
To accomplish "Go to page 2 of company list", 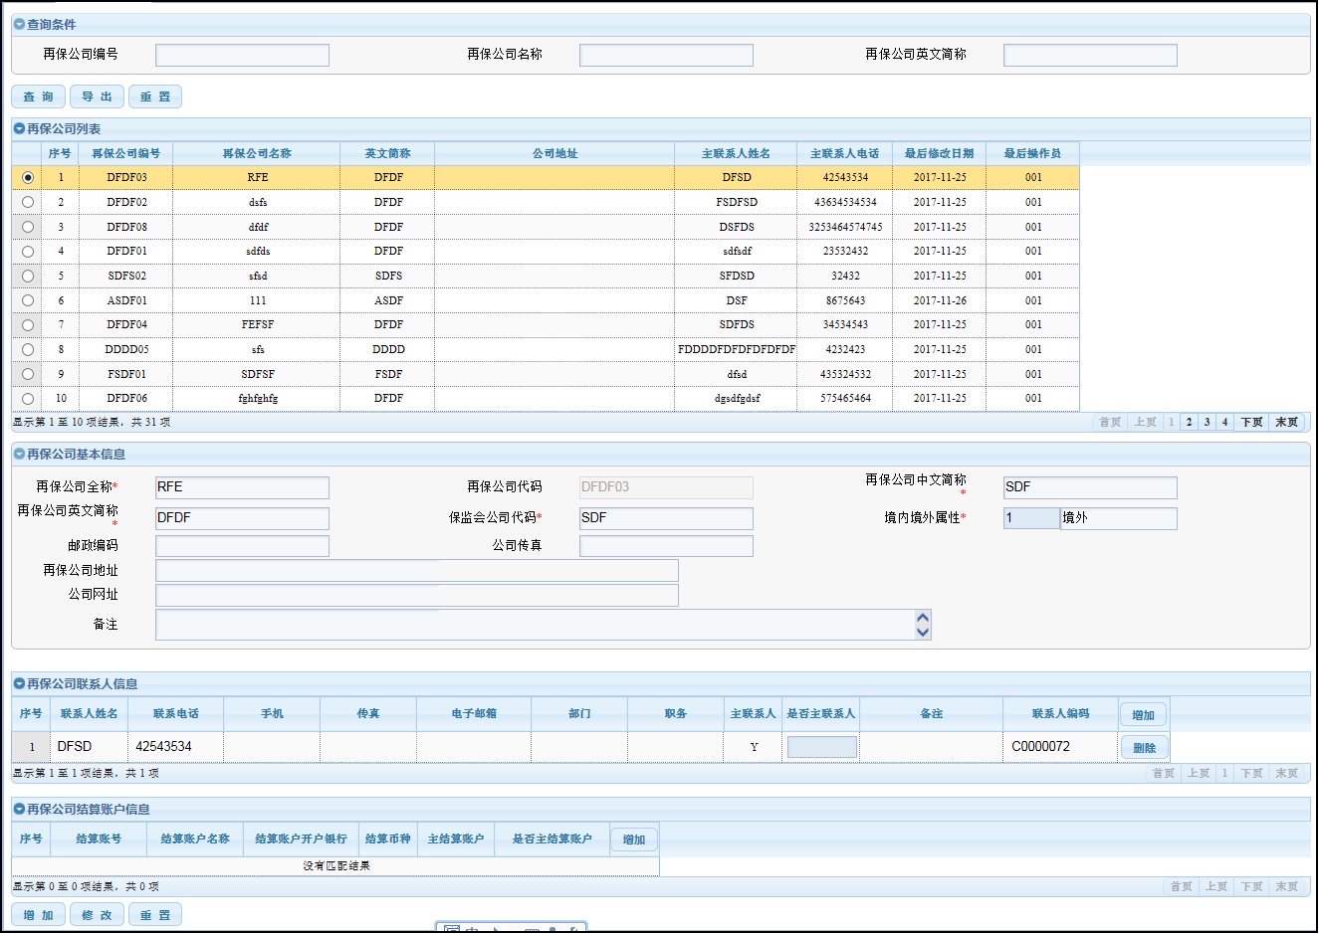I will tap(1189, 423).
